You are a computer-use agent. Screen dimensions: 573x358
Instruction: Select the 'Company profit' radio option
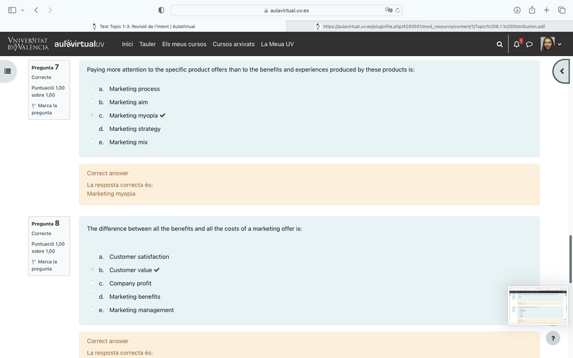pyautogui.click(x=93, y=284)
